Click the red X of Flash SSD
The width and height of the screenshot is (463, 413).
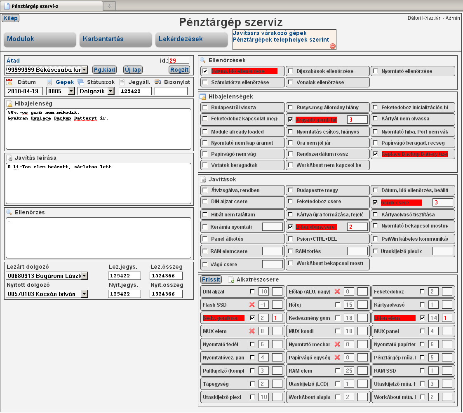click(252, 305)
